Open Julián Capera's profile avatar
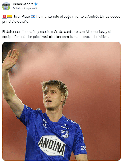This screenshot has width=124, height=163. coord(6,6)
